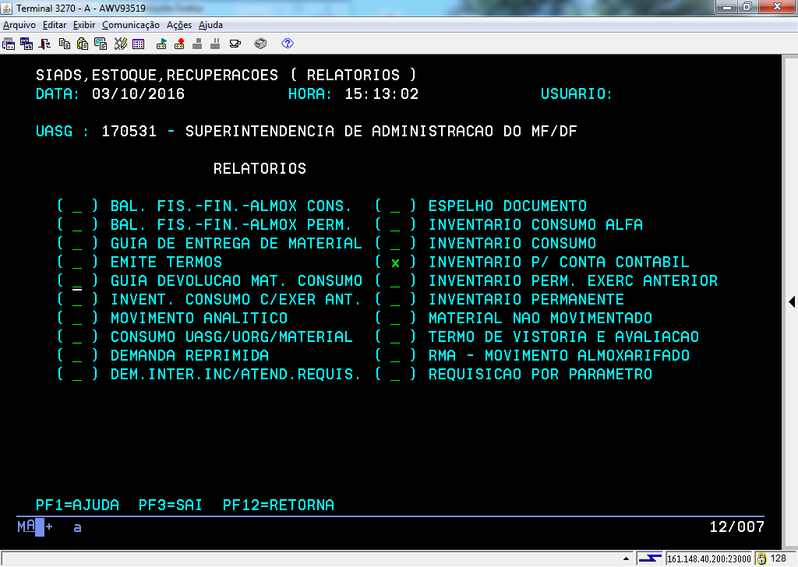Click the Paste clipboard icon
Viewport: 798px width, 567px height.
(x=83, y=44)
